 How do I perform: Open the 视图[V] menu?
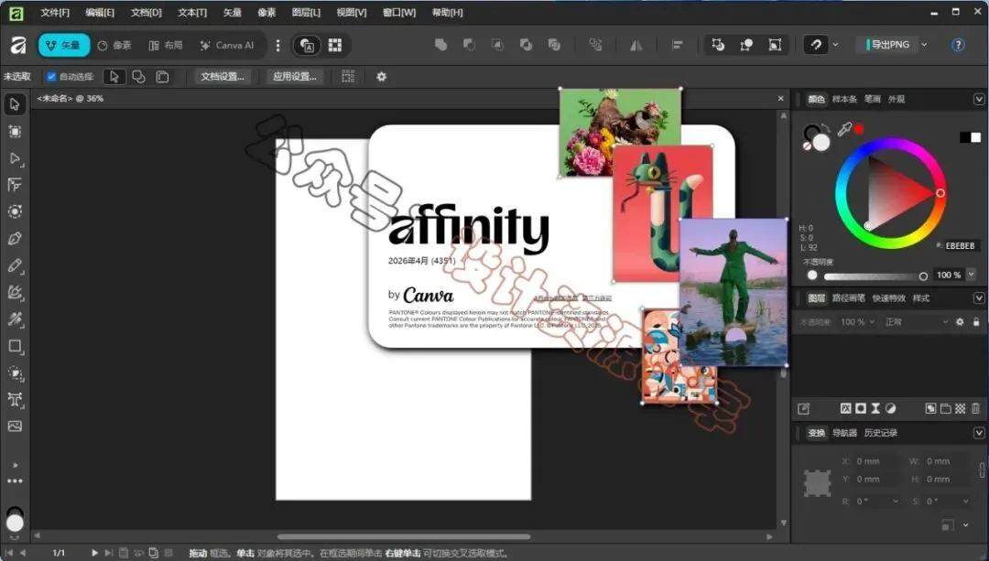pos(352,12)
